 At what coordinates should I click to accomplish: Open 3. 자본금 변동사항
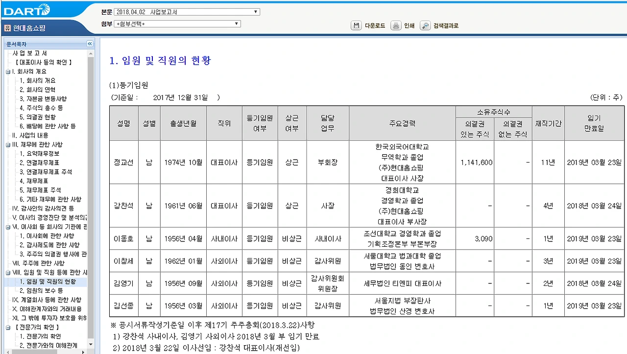point(43,99)
